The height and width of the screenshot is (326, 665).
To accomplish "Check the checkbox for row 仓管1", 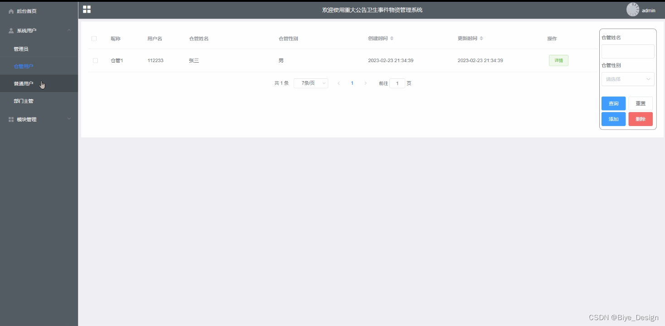I will pyautogui.click(x=95, y=60).
